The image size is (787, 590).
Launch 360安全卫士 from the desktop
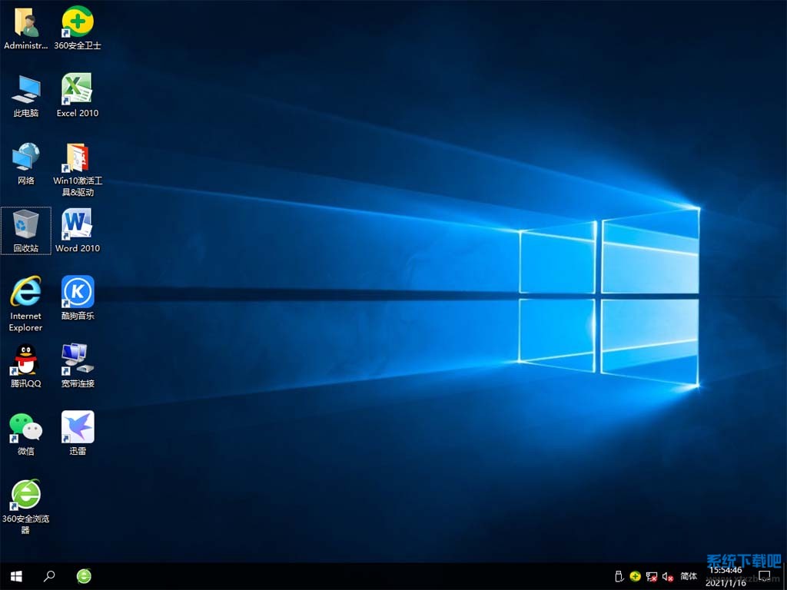(78, 23)
